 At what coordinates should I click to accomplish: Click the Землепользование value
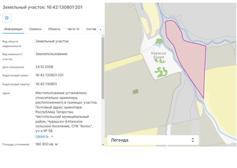tap(51, 54)
